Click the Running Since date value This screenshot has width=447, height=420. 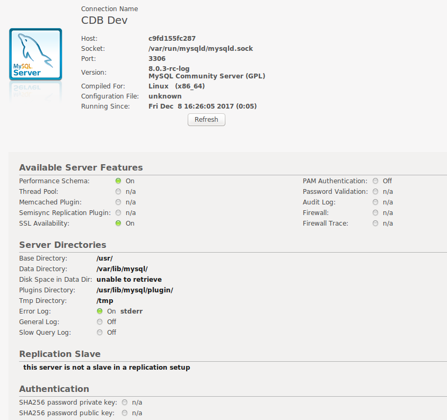pos(203,106)
